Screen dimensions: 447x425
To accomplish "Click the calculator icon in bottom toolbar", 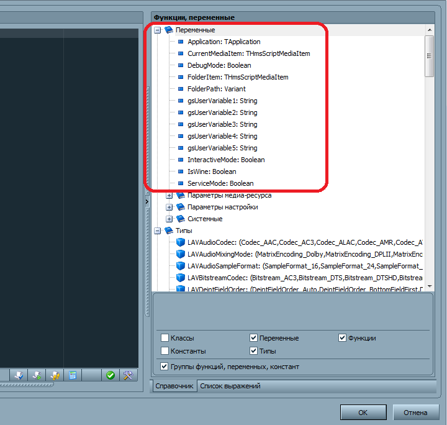I will (73, 375).
